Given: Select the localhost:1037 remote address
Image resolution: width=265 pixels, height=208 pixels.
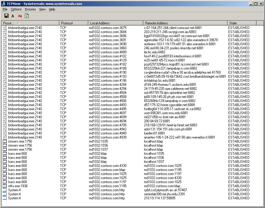Looking at the screenshot, I should (154, 162).
